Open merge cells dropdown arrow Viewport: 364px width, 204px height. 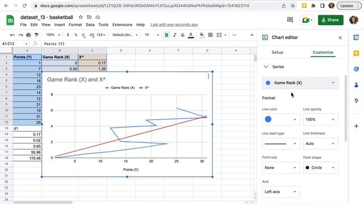(x=225, y=35)
